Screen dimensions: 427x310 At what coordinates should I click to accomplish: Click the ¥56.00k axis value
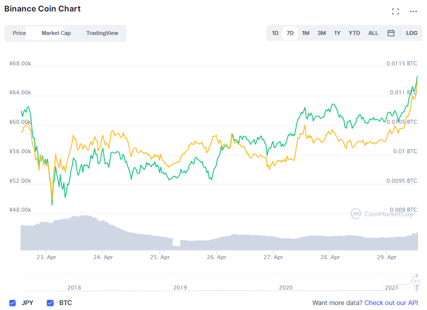point(20,151)
